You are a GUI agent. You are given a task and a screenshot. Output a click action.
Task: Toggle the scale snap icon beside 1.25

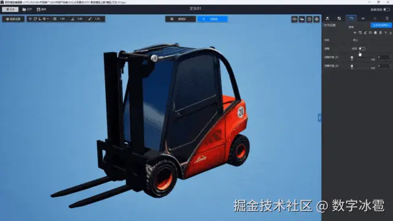[x=90, y=19]
